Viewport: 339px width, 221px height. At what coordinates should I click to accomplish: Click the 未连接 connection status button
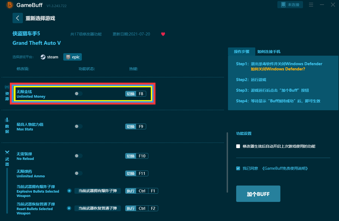tap(290, 5)
